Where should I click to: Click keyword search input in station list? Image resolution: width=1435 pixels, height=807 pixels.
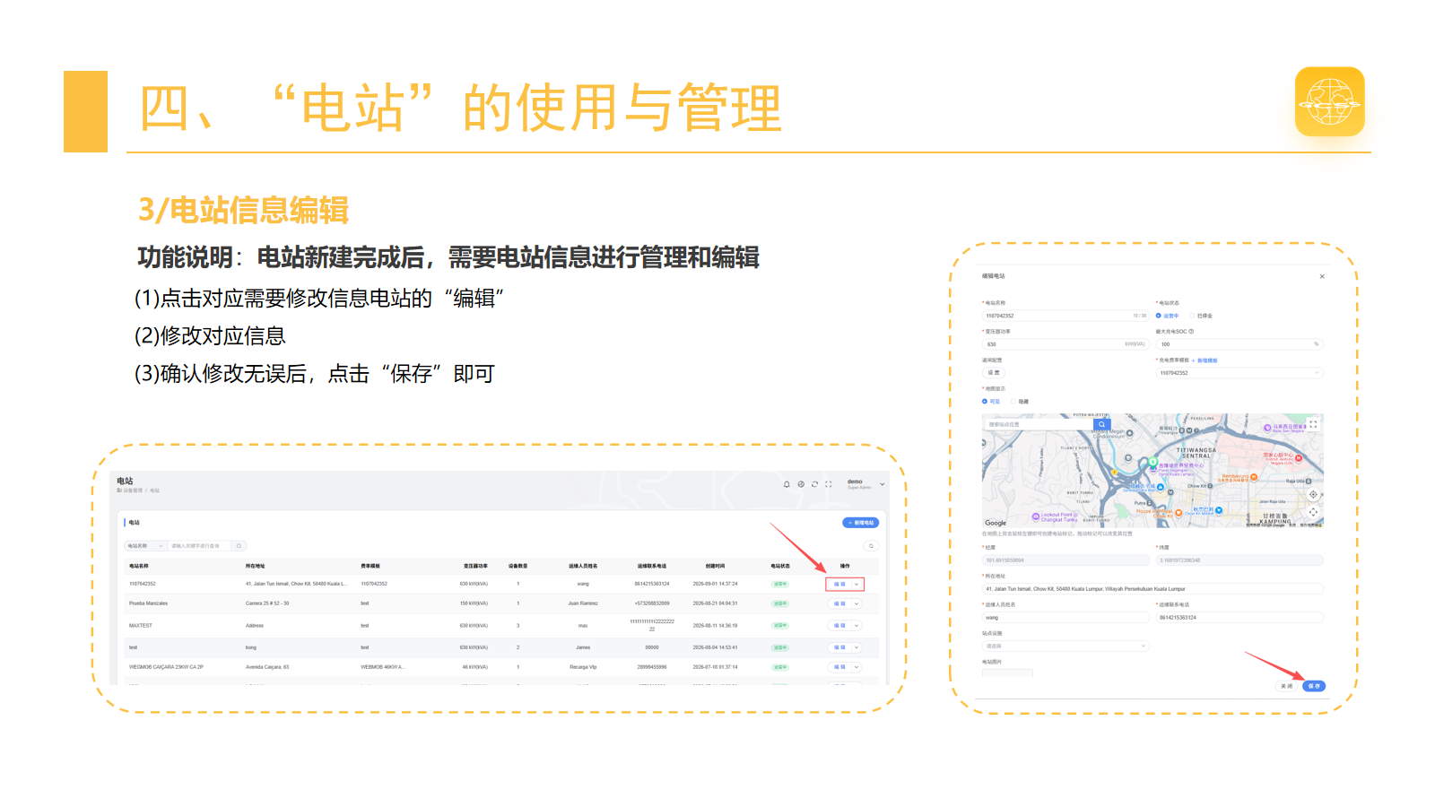[x=199, y=546]
